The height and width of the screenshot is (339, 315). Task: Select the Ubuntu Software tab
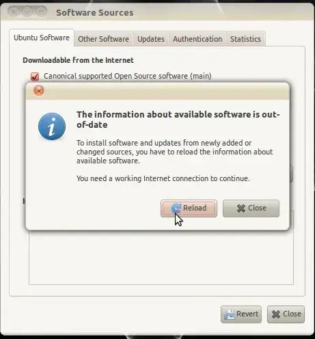coord(42,38)
